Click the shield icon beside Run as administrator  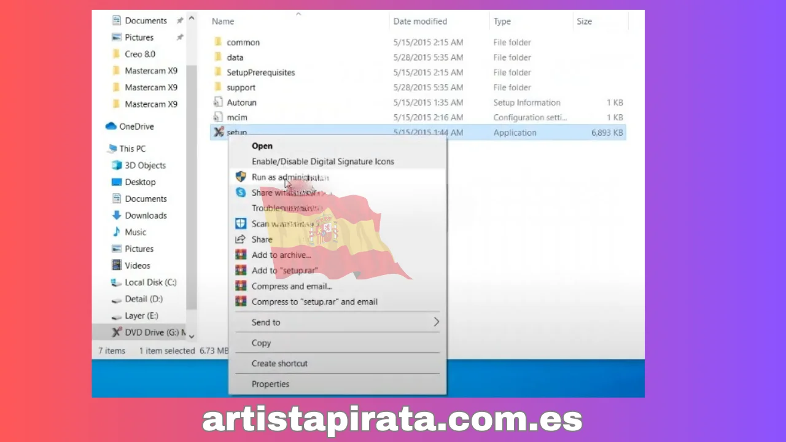pos(241,177)
